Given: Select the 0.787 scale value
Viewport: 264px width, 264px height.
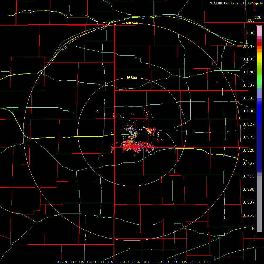Looking at the screenshot, I should 248,85.
